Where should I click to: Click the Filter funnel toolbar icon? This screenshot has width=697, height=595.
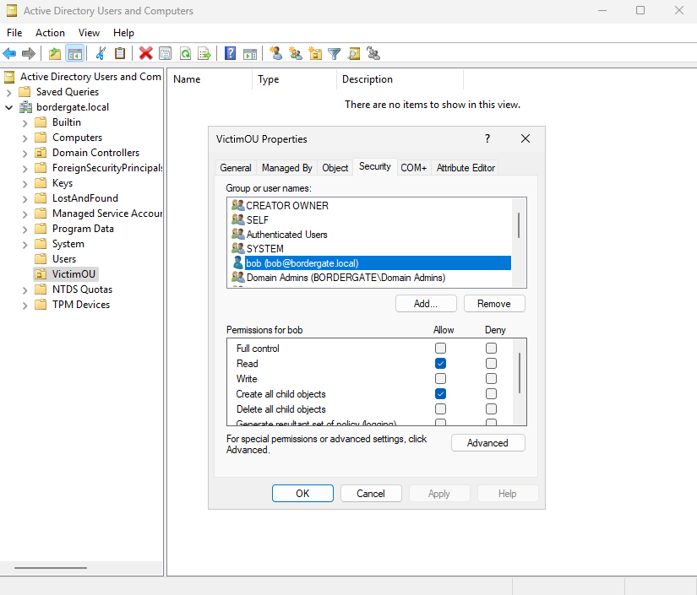(335, 53)
